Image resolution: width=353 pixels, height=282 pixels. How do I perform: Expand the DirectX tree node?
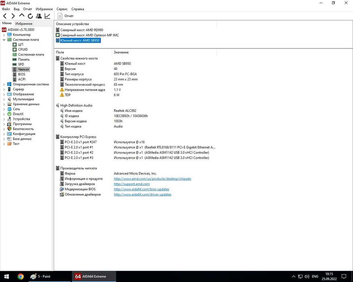4,114
